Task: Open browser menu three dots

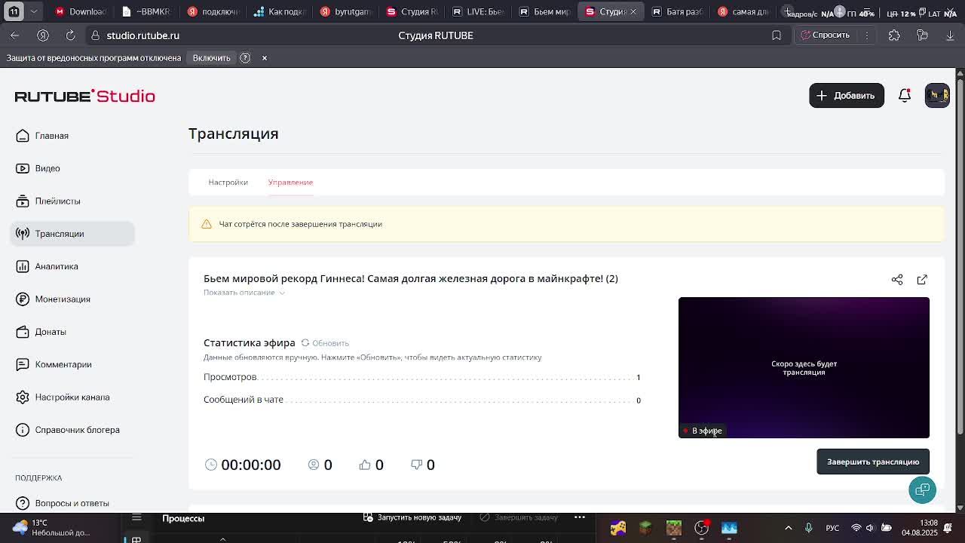Action: tap(867, 35)
